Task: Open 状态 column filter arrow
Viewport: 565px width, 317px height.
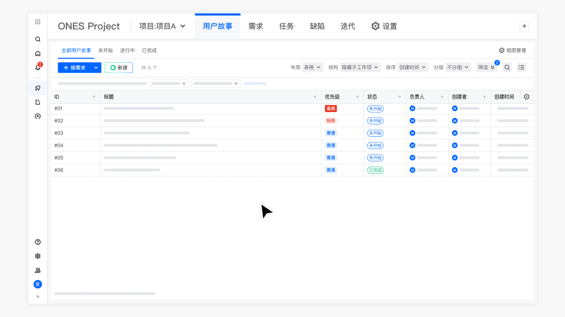Action: click(x=400, y=97)
